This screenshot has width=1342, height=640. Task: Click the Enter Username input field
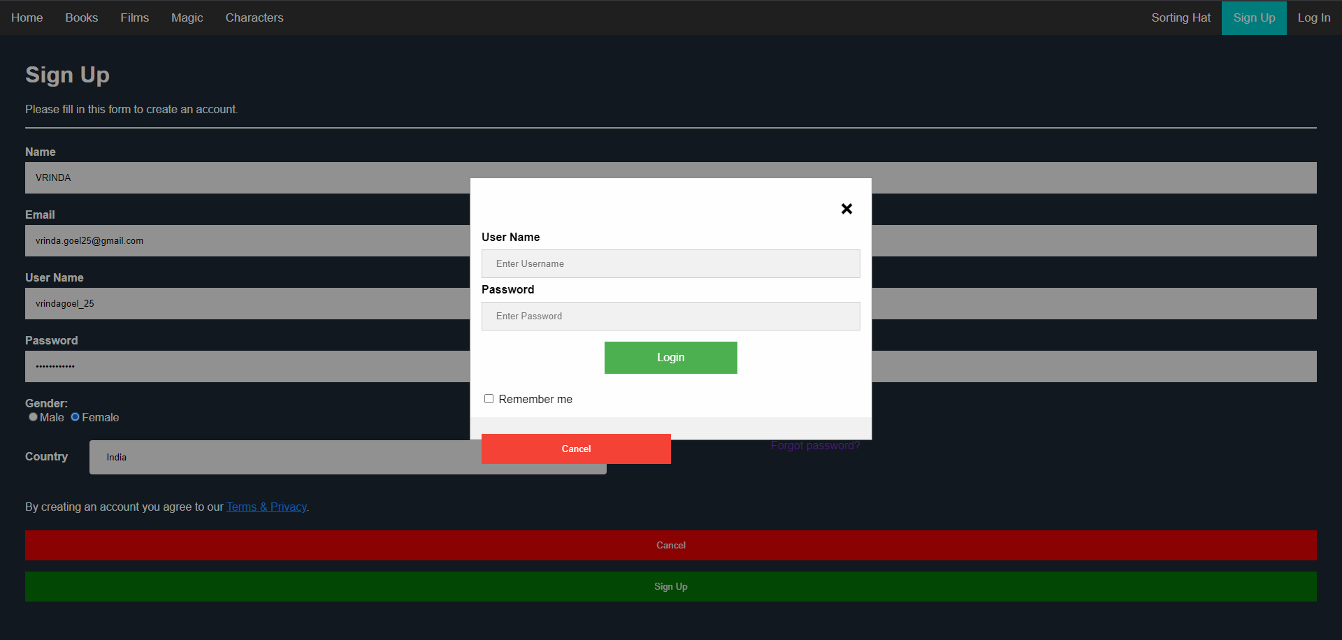670,263
